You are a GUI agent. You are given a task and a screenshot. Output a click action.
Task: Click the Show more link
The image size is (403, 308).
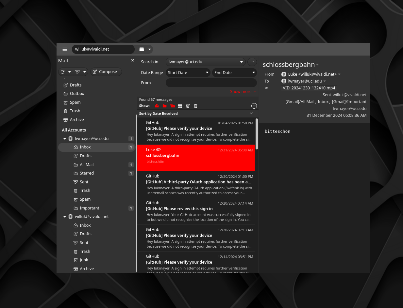click(x=243, y=92)
